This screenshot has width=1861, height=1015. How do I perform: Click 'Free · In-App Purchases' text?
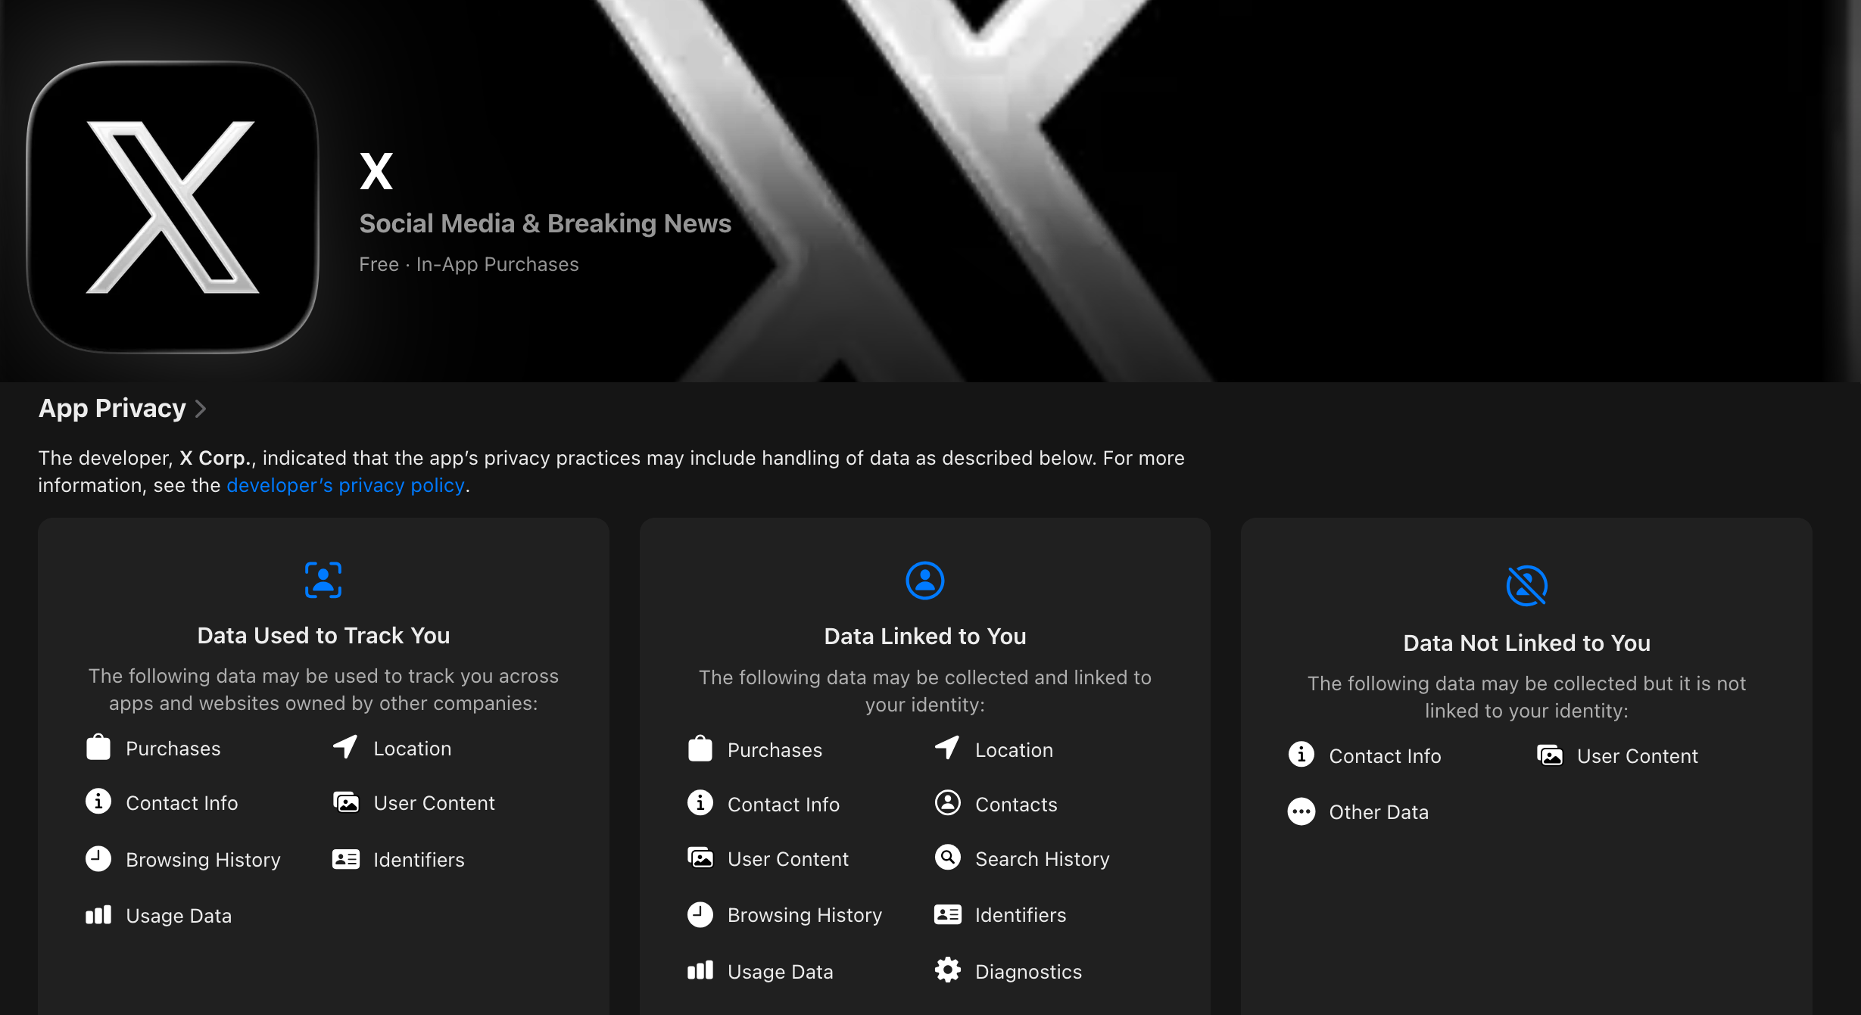tap(469, 264)
